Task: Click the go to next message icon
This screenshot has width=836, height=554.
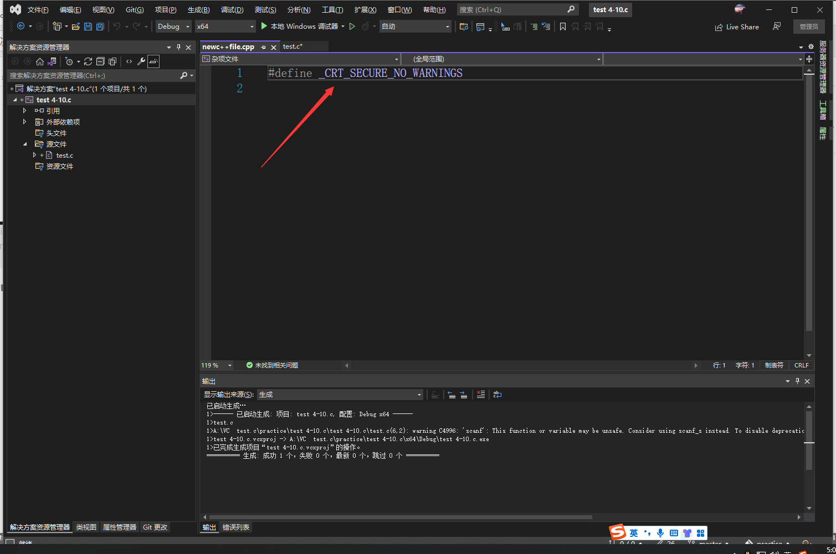Action: click(464, 395)
